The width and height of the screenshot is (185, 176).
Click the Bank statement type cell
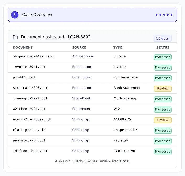127,88
